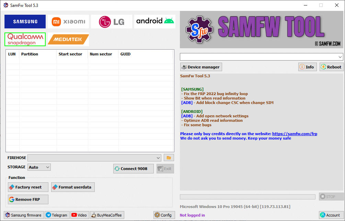
Task: Switch to the Xiaomi brand tab
Action: pyautogui.click(x=68, y=21)
